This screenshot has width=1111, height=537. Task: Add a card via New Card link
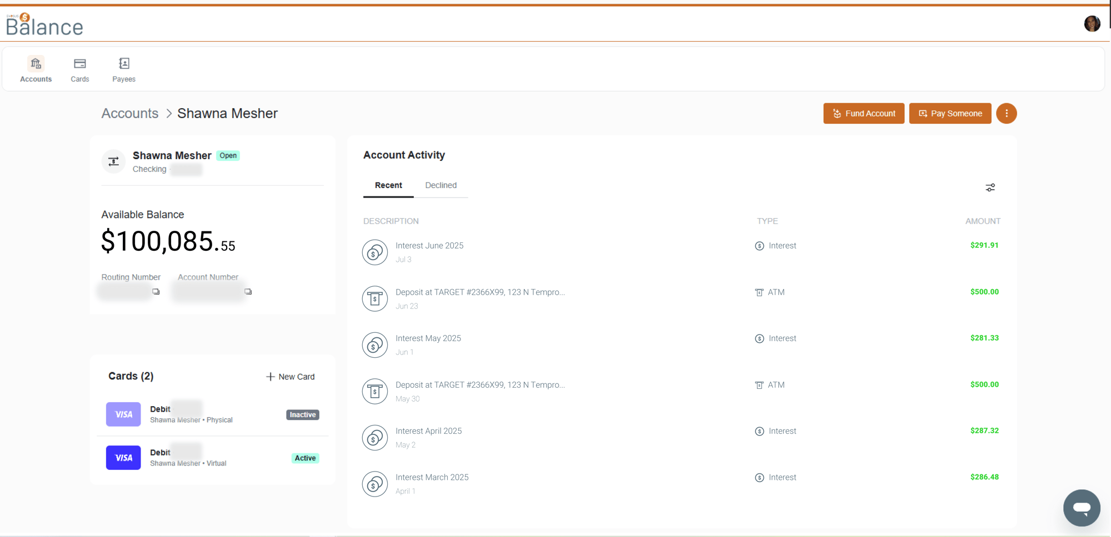(x=290, y=377)
